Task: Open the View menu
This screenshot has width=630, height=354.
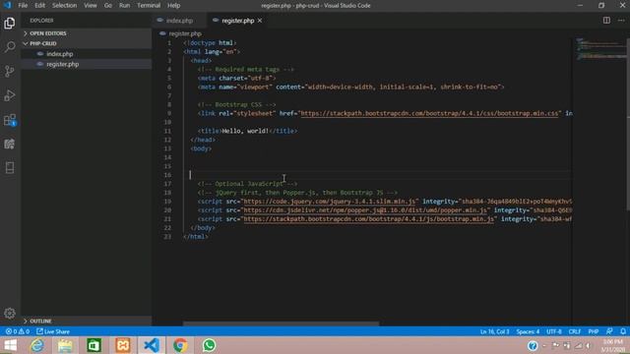Action: [x=91, y=6]
